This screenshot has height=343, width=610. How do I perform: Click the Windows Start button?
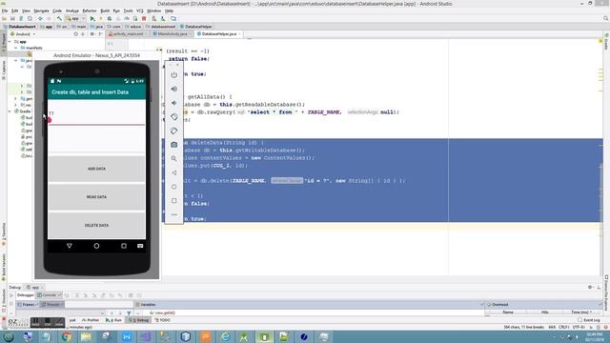[9, 336]
